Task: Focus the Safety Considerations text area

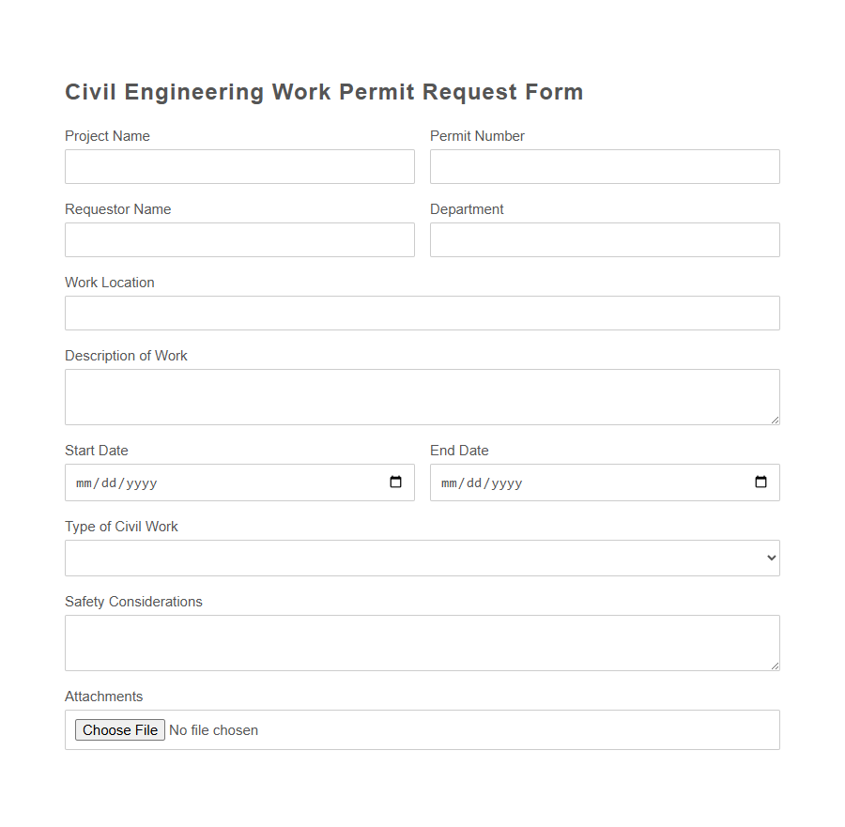Action: 422,643
